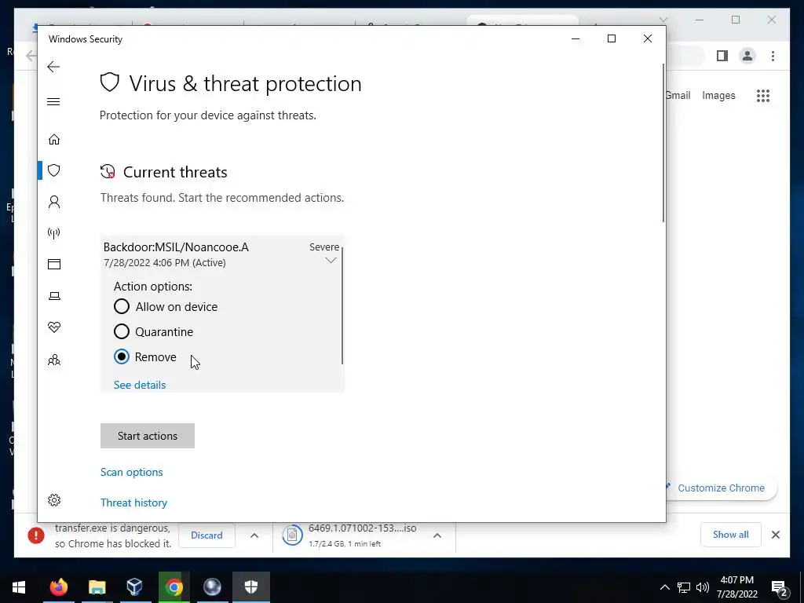Click the dangerous download warning icon
Viewport: 804px width, 603px height.
[36, 535]
